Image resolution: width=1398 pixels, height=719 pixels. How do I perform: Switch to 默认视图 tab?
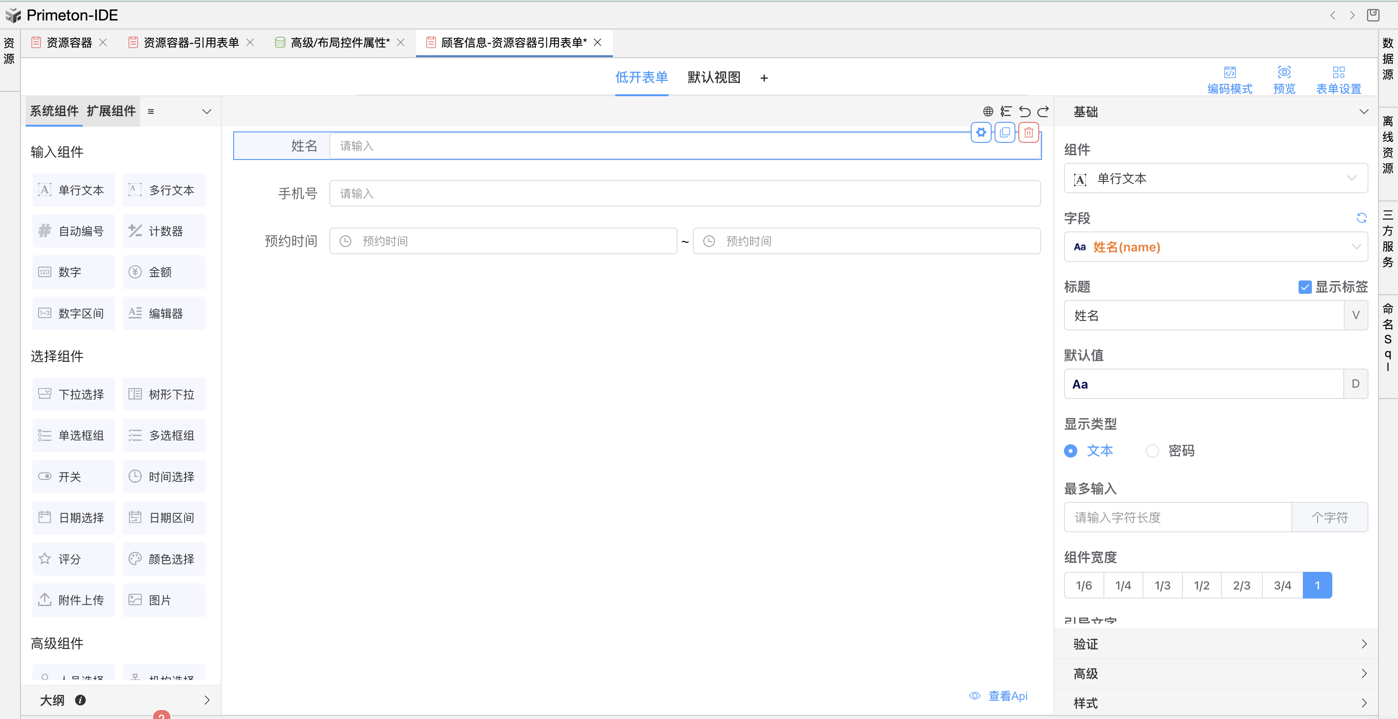714,78
